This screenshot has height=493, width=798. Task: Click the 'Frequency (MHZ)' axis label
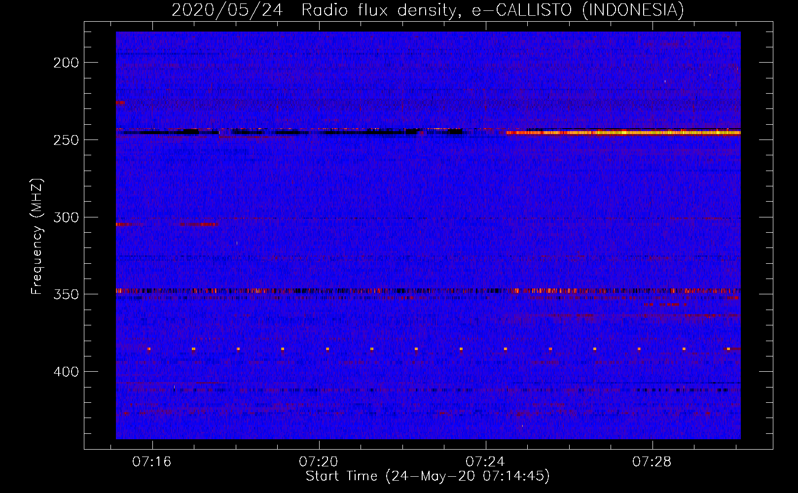pos(37,237)
